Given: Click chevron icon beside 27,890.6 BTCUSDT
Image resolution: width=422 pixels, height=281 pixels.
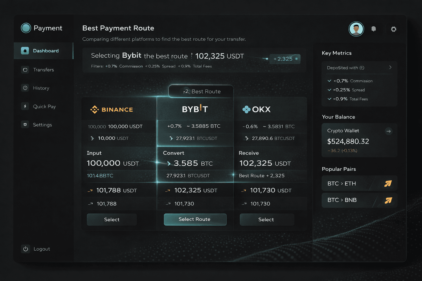Looking at the screenshot, I should (246, 138).
